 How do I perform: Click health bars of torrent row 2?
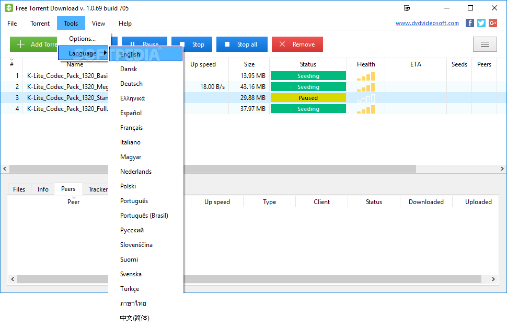(x=366, y=87)
